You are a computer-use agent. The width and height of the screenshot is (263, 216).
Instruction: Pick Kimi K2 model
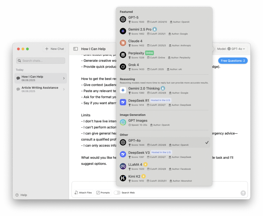point(164,178)
